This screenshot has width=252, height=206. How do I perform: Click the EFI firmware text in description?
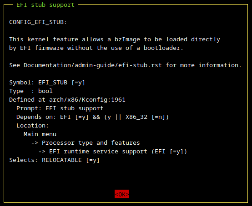(42, 48)
